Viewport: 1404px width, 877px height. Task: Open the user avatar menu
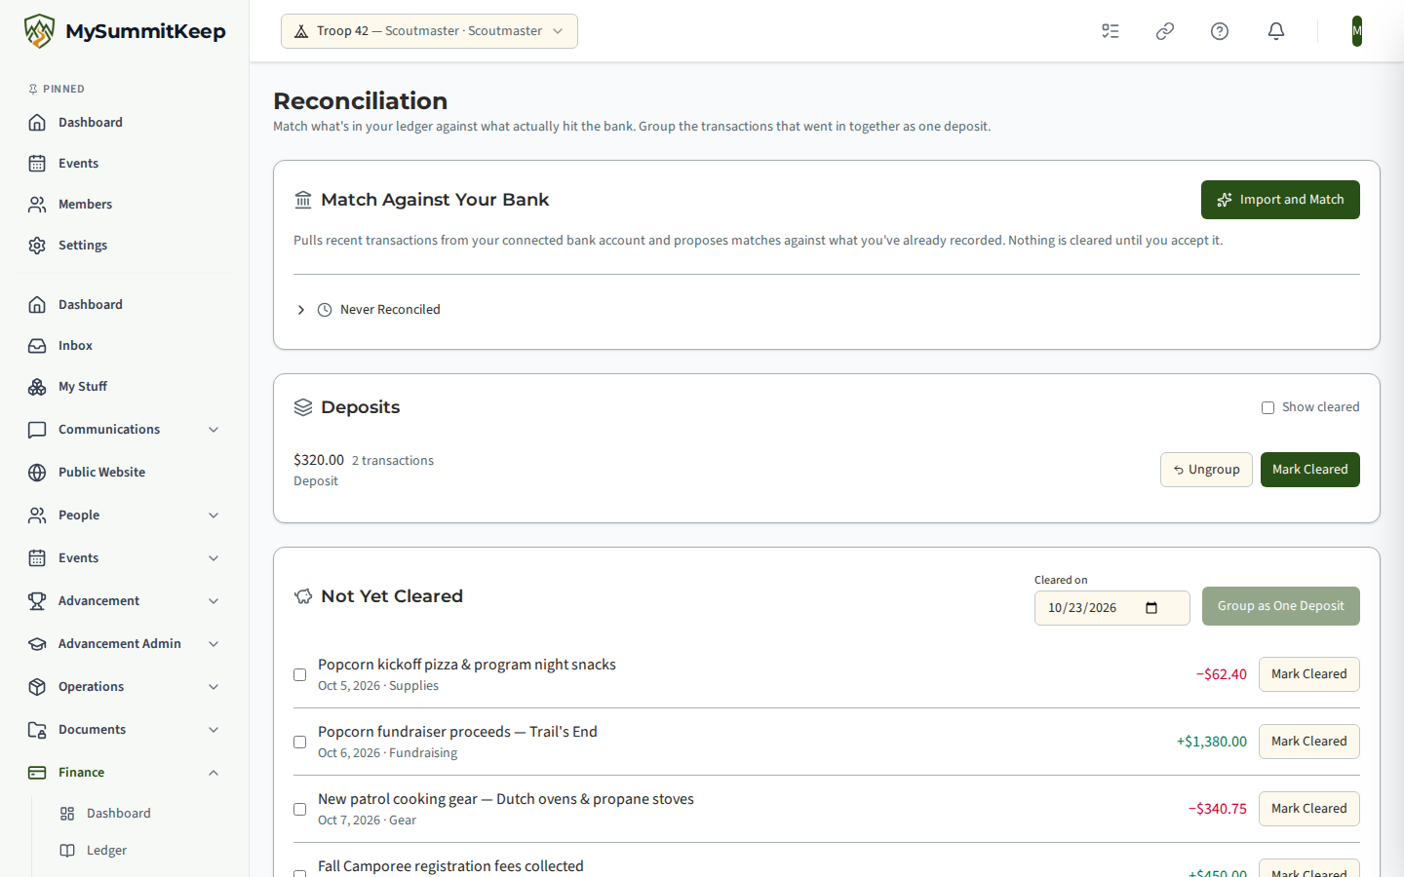(1357, 31)
